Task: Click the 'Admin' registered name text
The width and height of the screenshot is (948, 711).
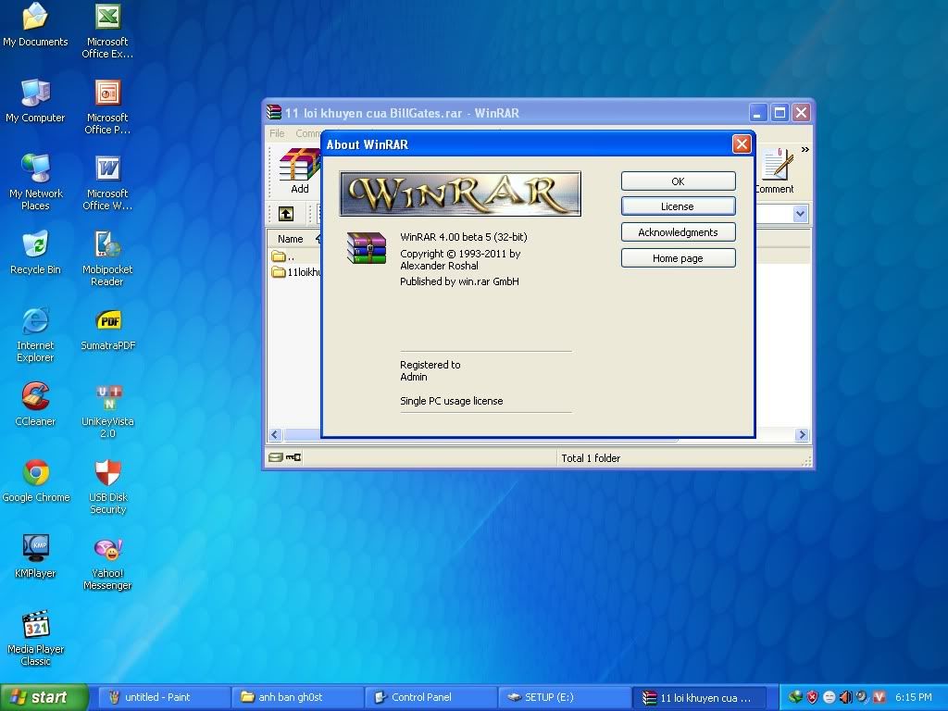Action: pos(414,377)
